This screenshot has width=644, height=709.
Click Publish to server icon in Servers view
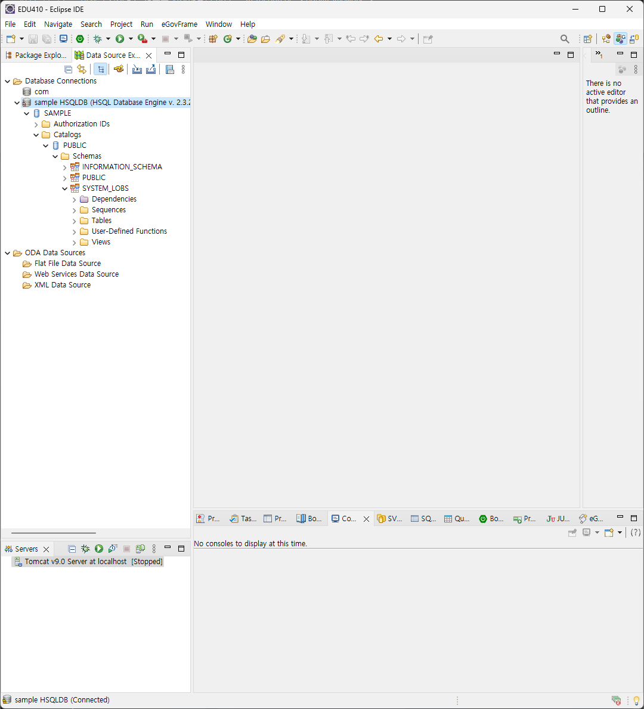(x=141, y=549)
